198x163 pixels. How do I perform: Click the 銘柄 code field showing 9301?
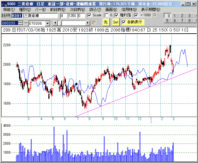(x=17, y=15)
